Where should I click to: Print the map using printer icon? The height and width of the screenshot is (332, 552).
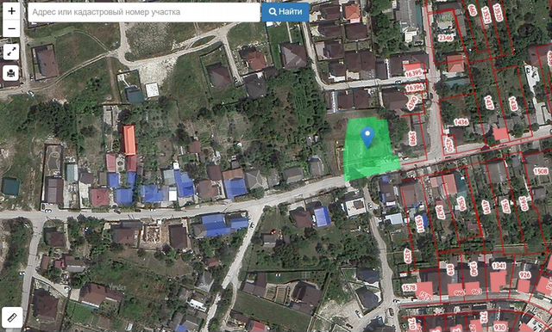(x=11, y=73)
